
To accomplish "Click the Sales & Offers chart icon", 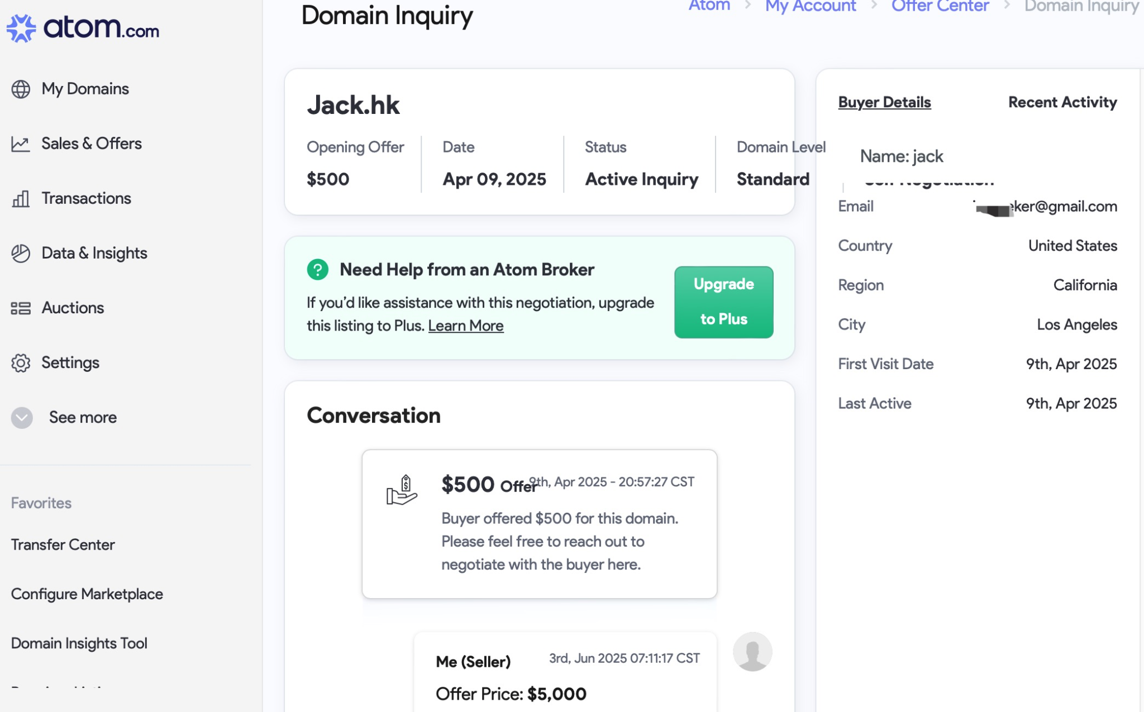I will [21, 144].
